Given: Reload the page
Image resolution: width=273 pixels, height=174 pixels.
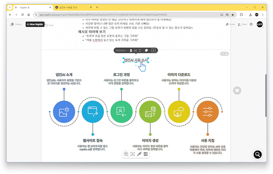Looking at the screenshot, I should pos(23,15).
